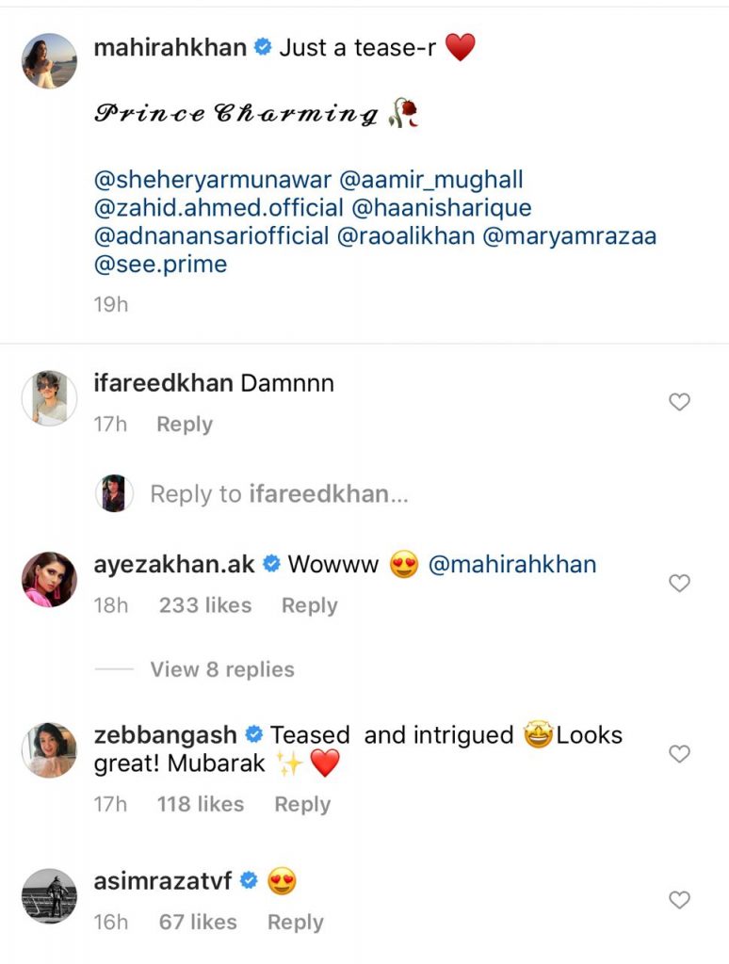
Task: Open ifareedkhan's avatar
Action: pos(49,397)
